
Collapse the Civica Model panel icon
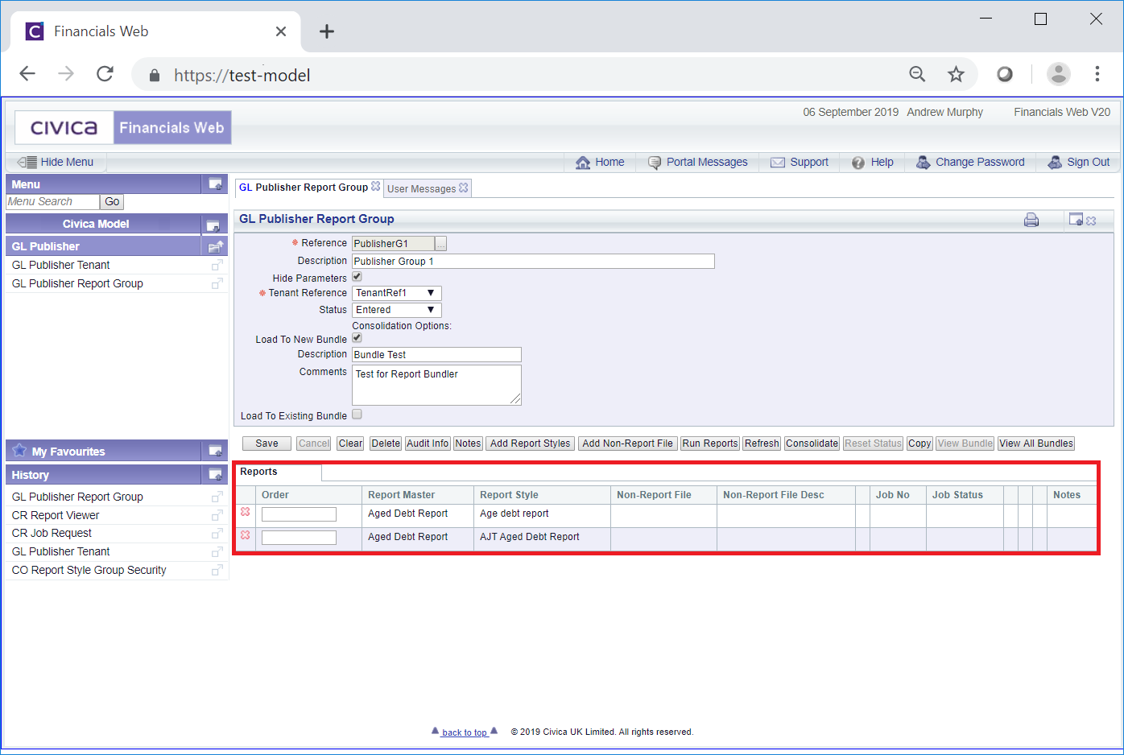[x=213, y=225]
